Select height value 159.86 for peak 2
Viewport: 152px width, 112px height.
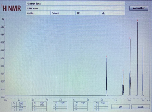[21, 108]
